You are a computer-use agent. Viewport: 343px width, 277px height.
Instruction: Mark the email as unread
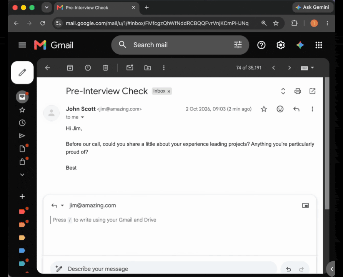[130, 68]
